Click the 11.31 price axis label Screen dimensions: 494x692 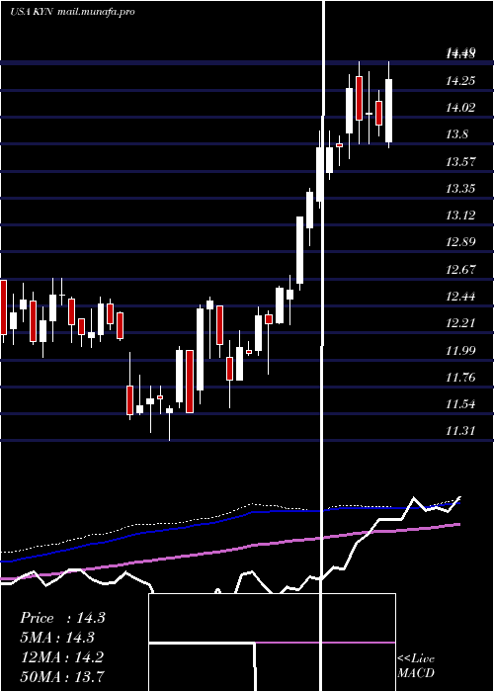pyautogui.click(x=460, y=431)
